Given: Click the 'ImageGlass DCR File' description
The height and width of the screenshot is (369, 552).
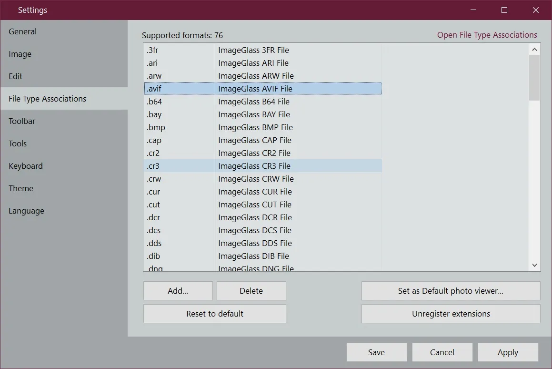Looking at the screenshot, I should [x=255, y=217].
